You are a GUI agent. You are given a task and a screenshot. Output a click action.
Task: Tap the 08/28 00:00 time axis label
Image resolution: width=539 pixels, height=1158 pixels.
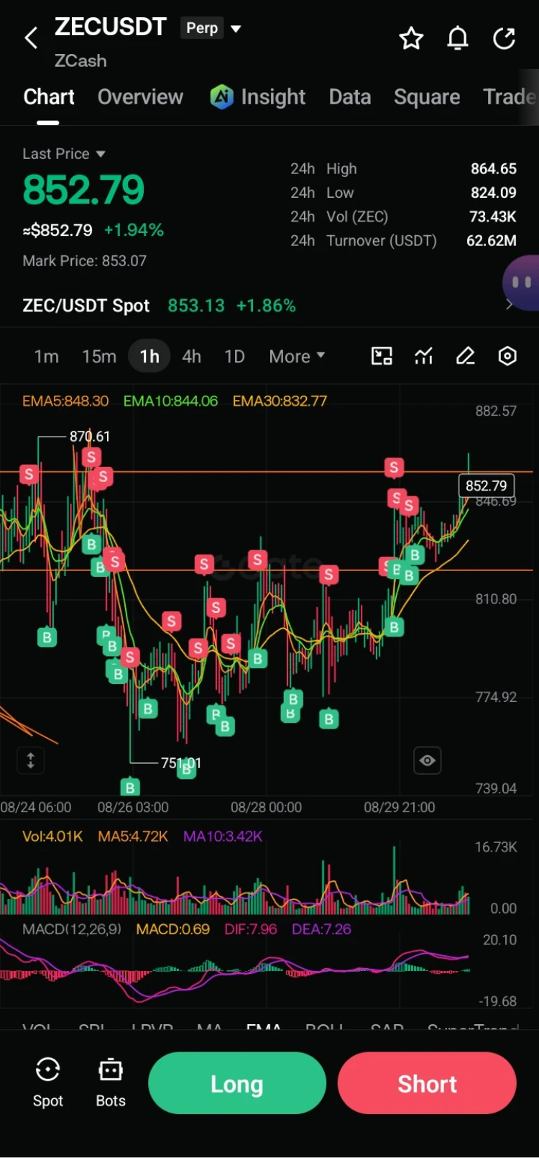click(x=266, y=807)
